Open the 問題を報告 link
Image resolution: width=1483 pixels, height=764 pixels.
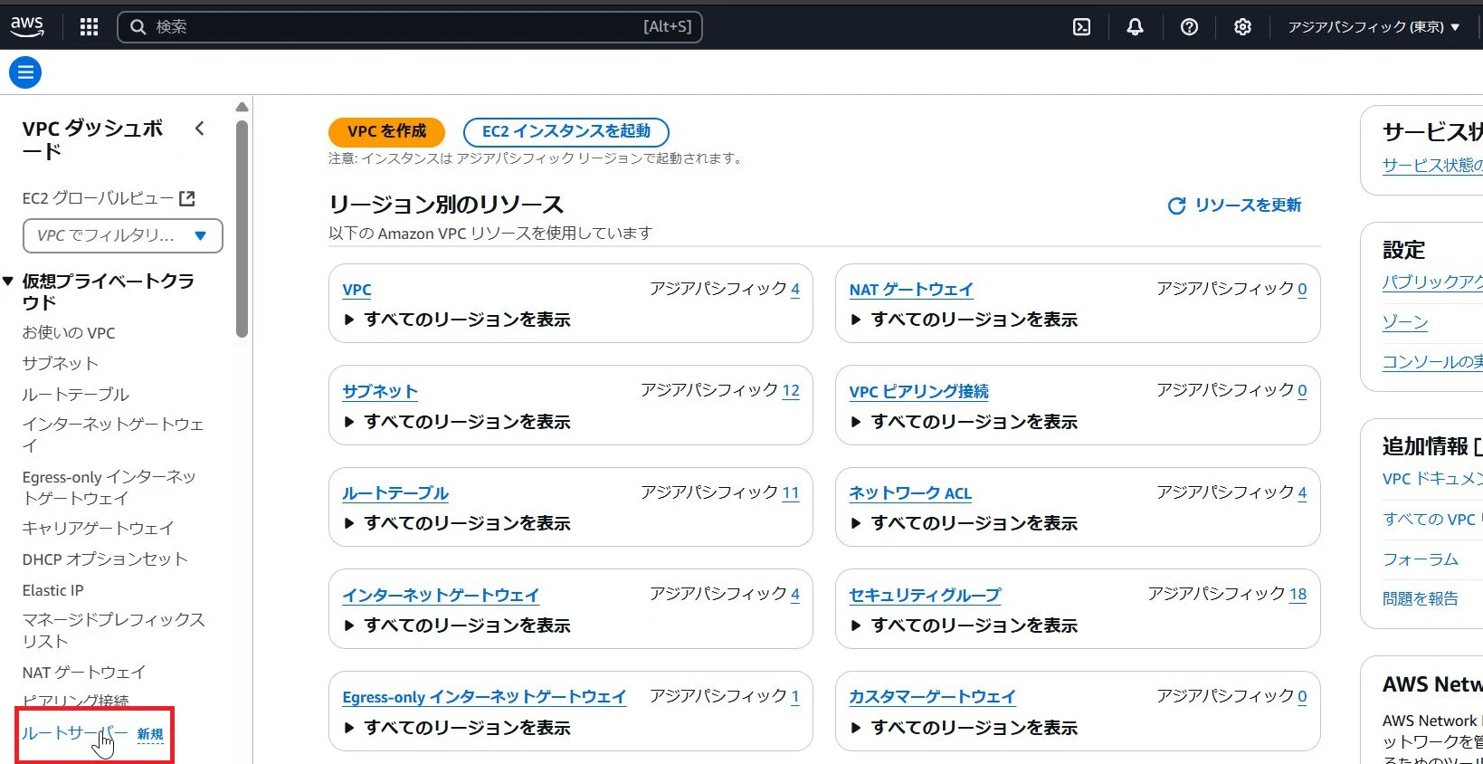coord(1421,599)
